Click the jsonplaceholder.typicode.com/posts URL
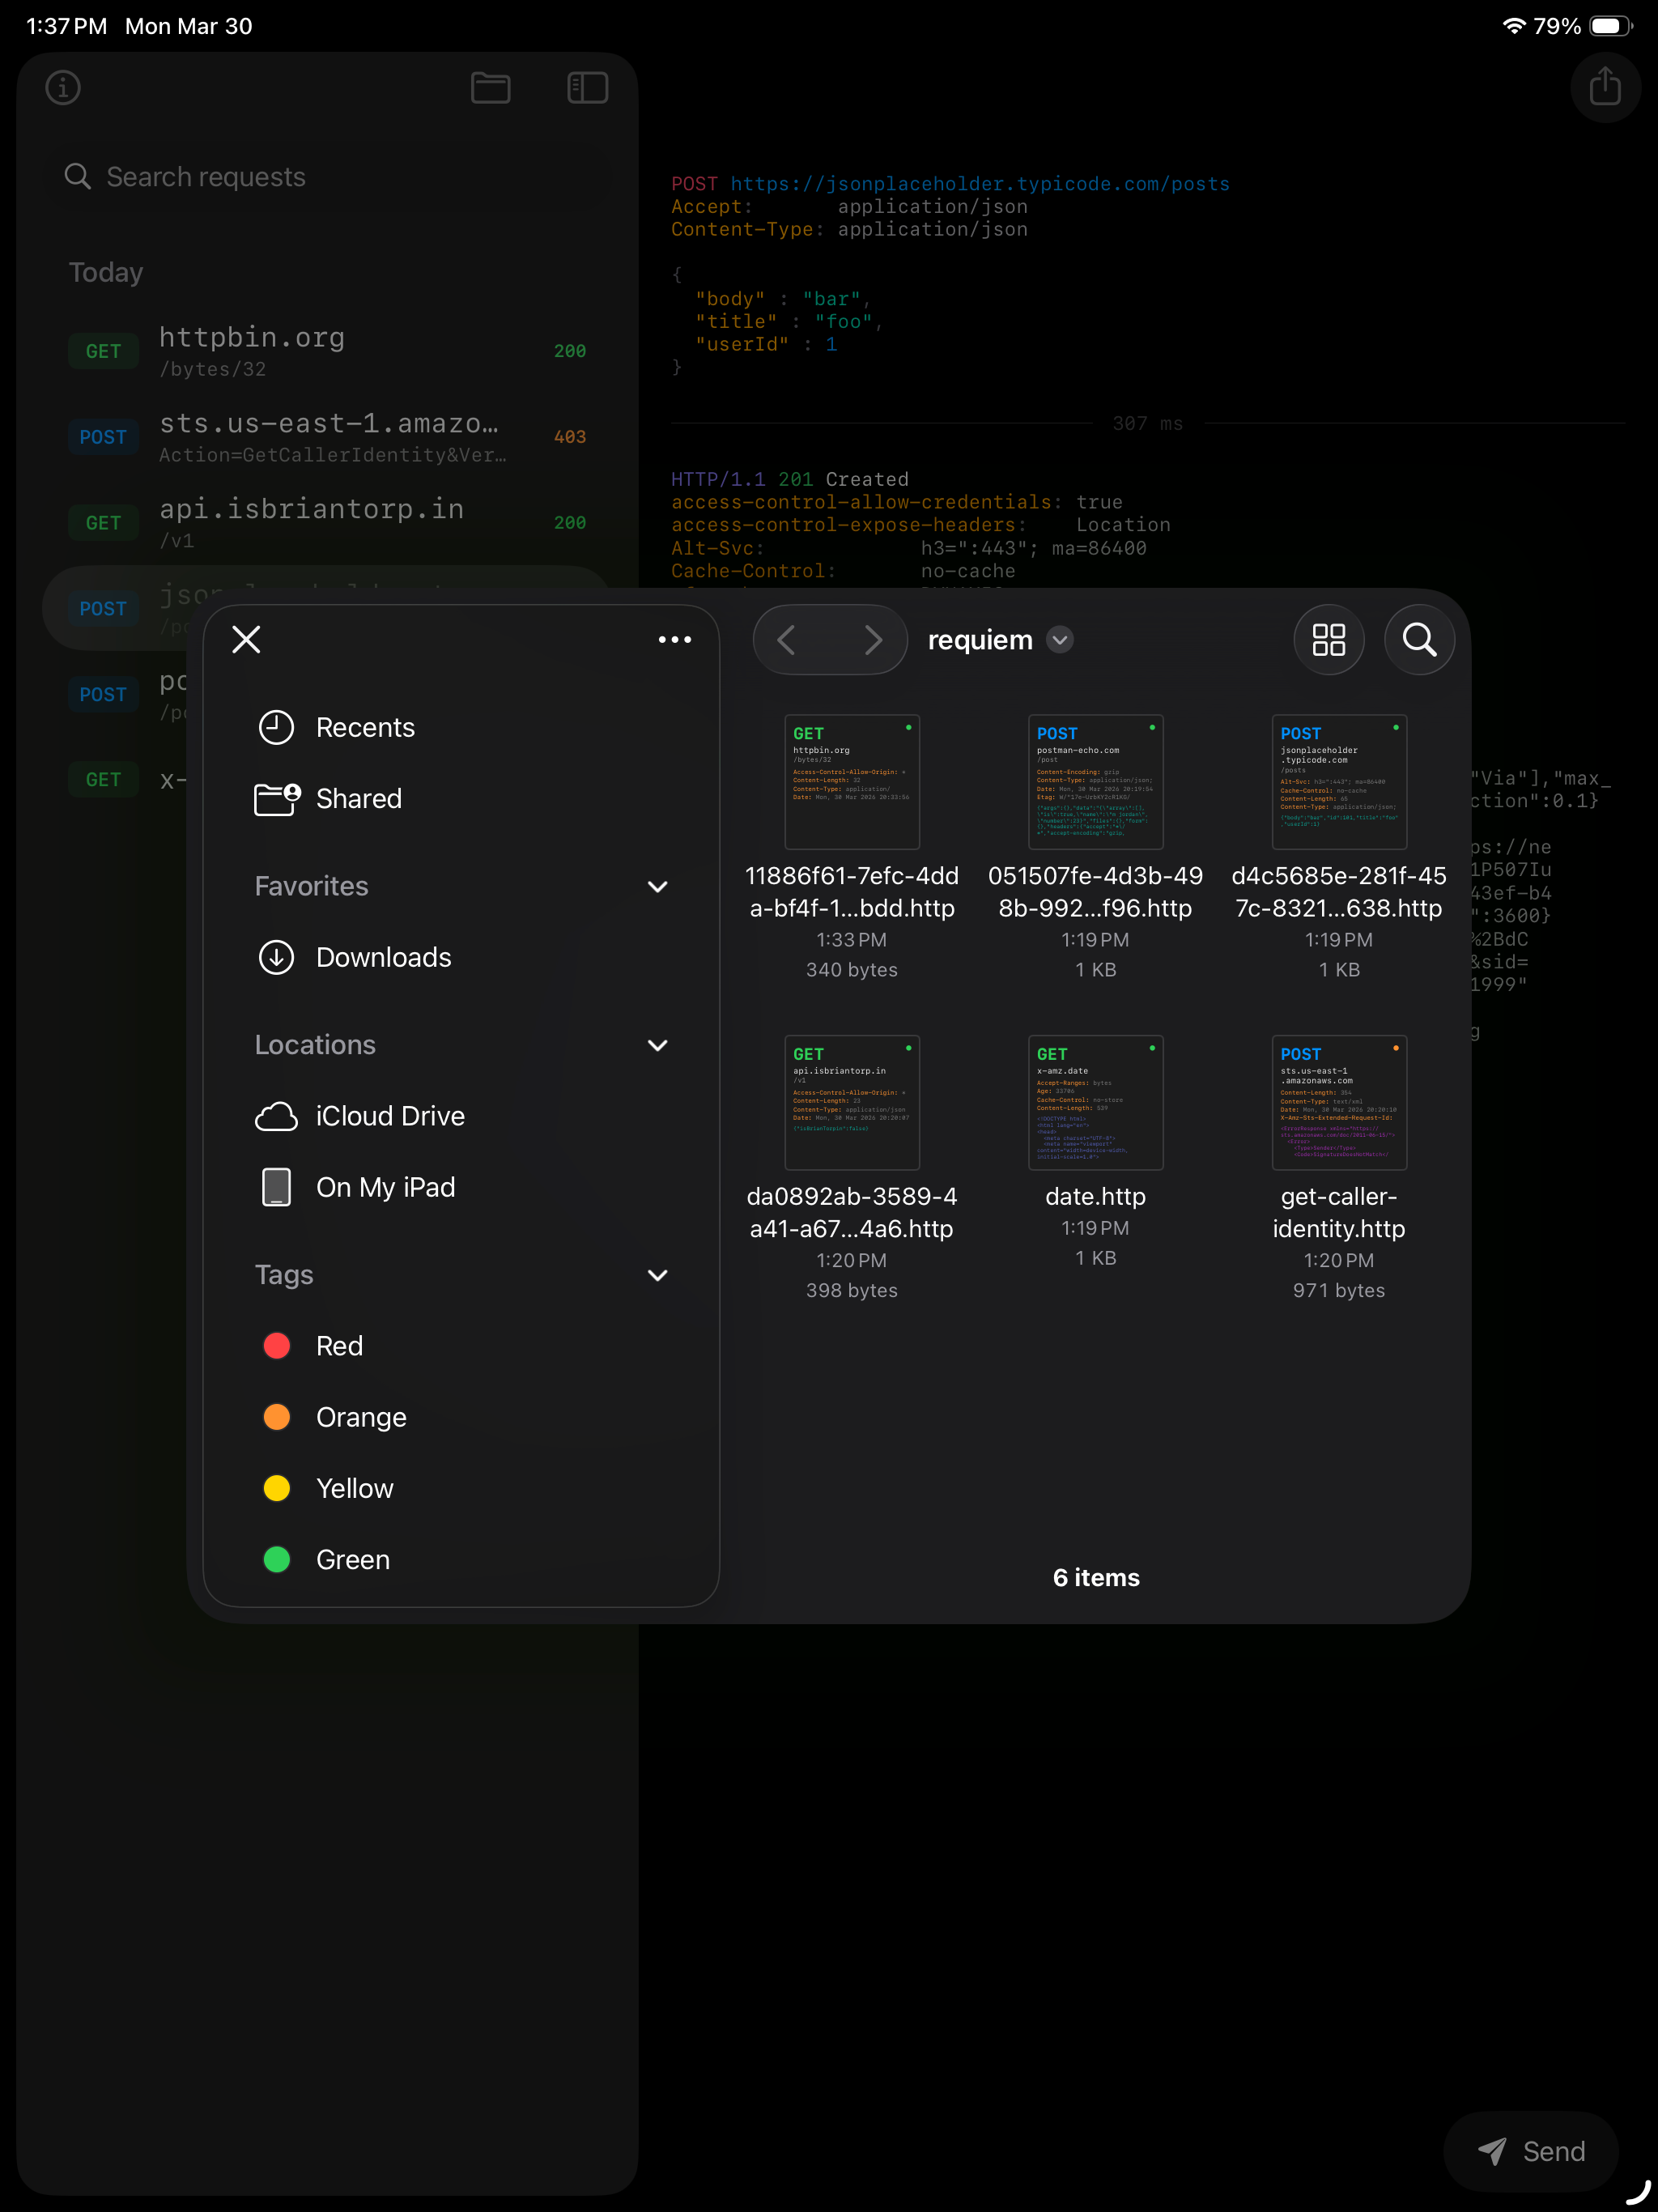 pyautogui.click(x=979, y=184)
